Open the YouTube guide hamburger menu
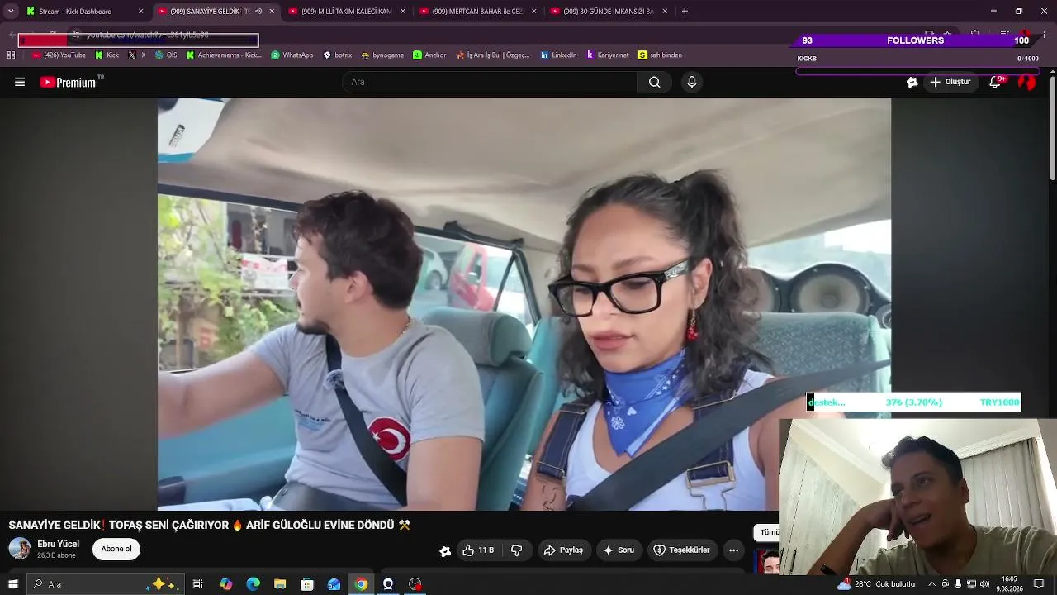The width and height of the screenshot is (1057, 595). tap(20, 82)
